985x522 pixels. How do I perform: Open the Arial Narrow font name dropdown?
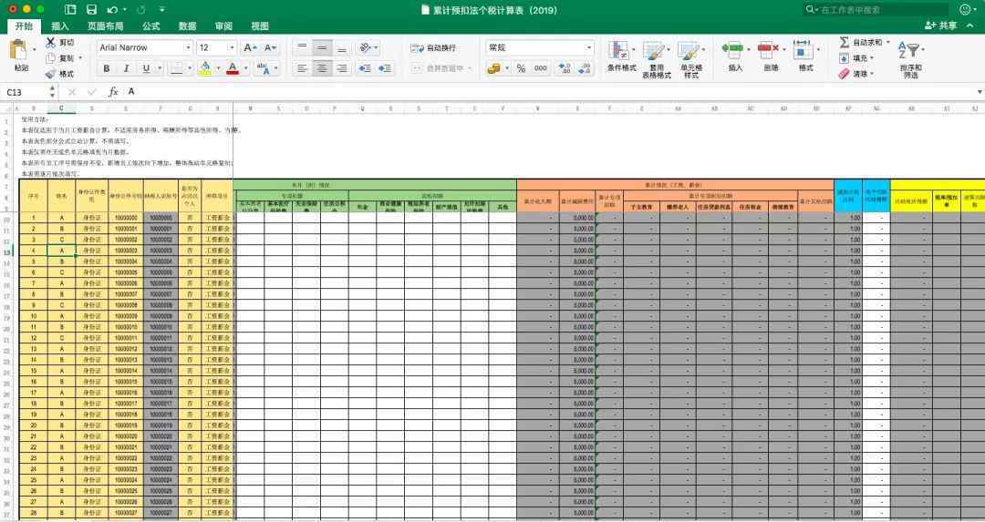(x=188, y=47)
